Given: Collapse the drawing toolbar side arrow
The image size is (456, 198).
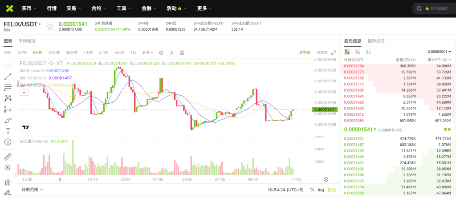Looking at the screenshot, I should (16, 174).
